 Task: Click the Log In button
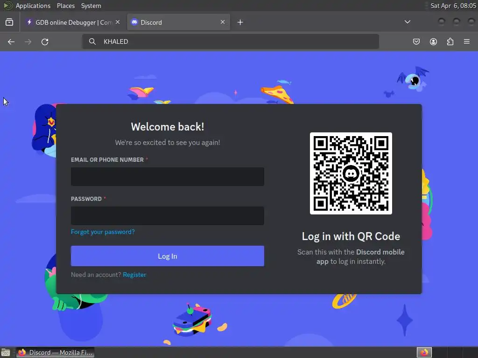coord(168,256)
